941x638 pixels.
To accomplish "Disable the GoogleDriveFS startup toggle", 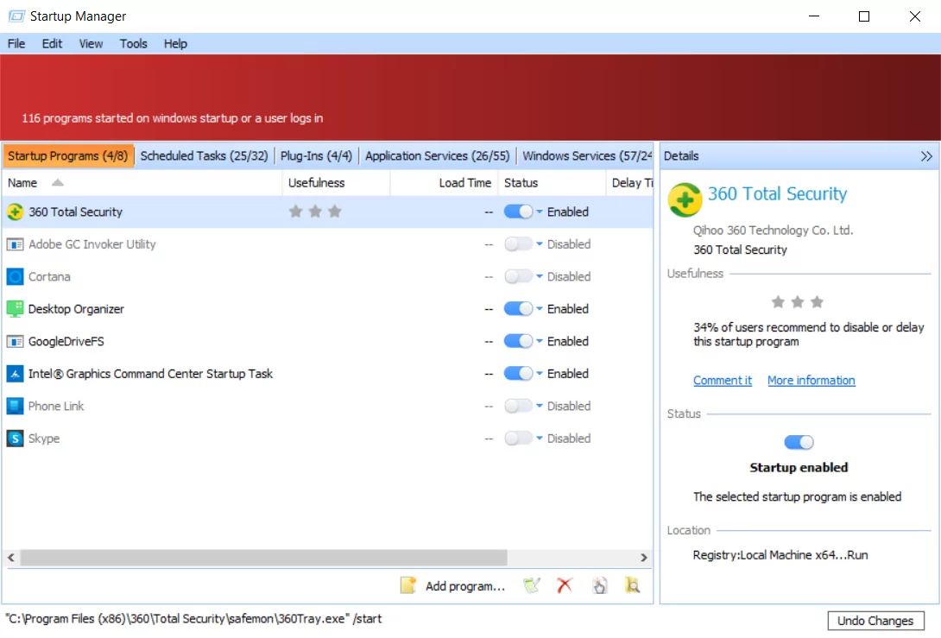I will (518, 342).
